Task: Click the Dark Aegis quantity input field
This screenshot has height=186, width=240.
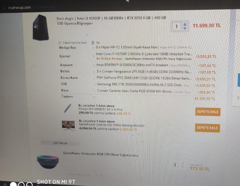Action: 177,26
